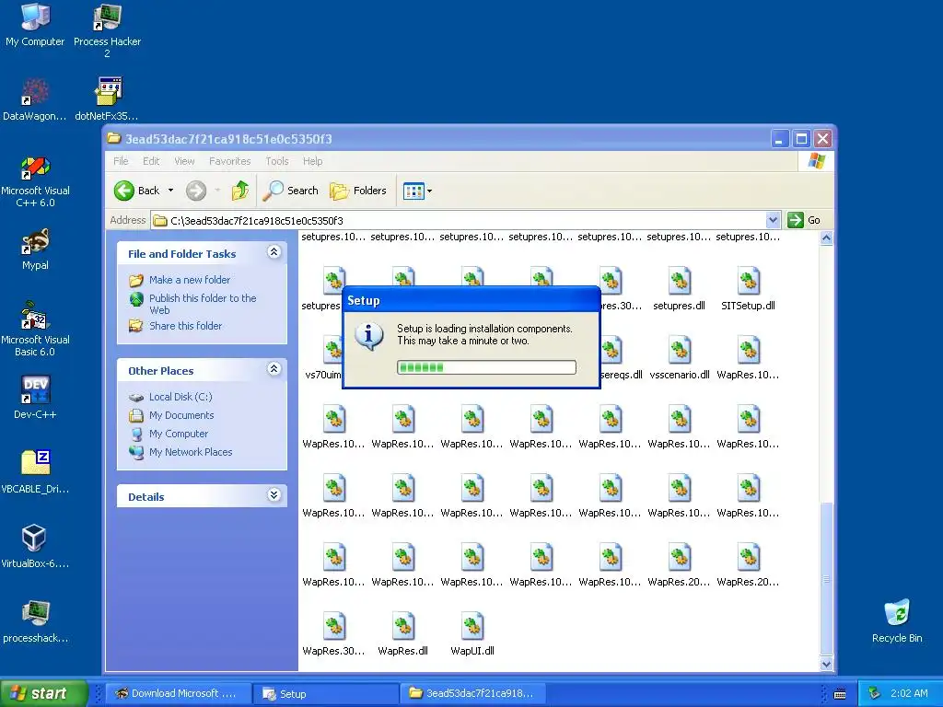Image resolution: width=943 pixels, height=707 pixels.
Task: Open My Computer desktop icon
Action: [x=35, y=25]
